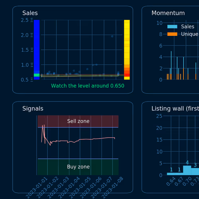Viewport: 199px width, 199px height.
Task: Click the outlier sale point near 2.0 Ξ
Action: click(112, 36)
